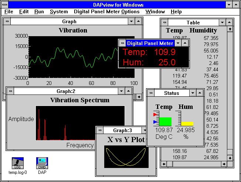Viewport: 241px width, 182px height.
Task: Open the System menu
Action: pyautogui.click(x=59, y=11)
